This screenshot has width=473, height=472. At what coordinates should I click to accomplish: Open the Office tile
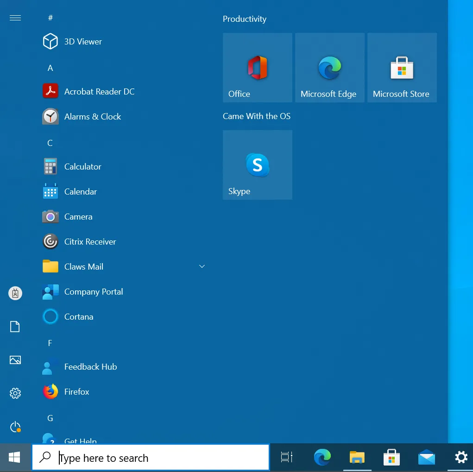pos(257,68)
